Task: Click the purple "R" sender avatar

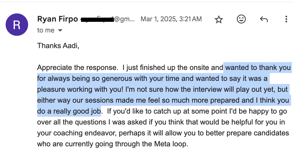Action: tap(17, 25)
